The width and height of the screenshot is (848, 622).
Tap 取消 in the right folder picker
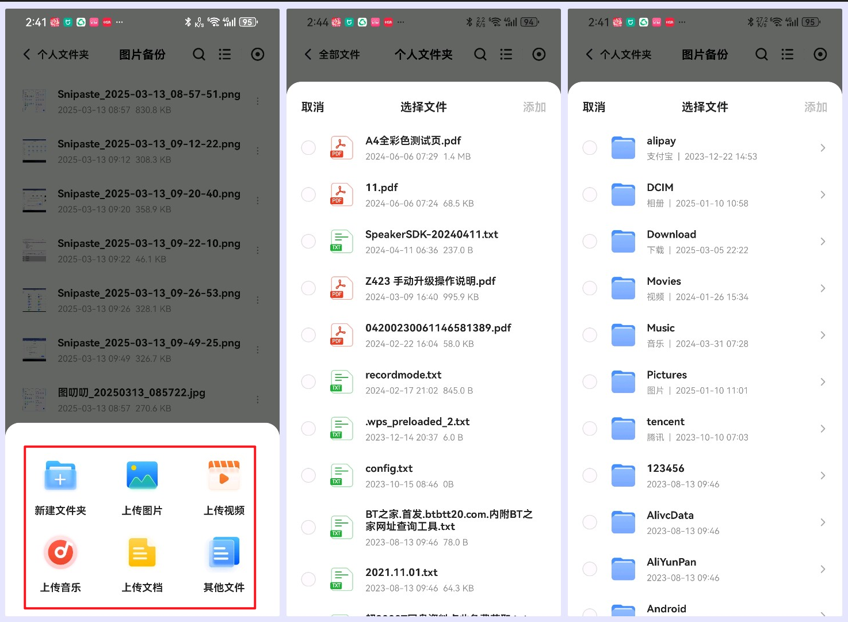(x=594, y=107)
